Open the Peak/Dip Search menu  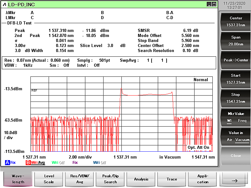coord(110,179)
